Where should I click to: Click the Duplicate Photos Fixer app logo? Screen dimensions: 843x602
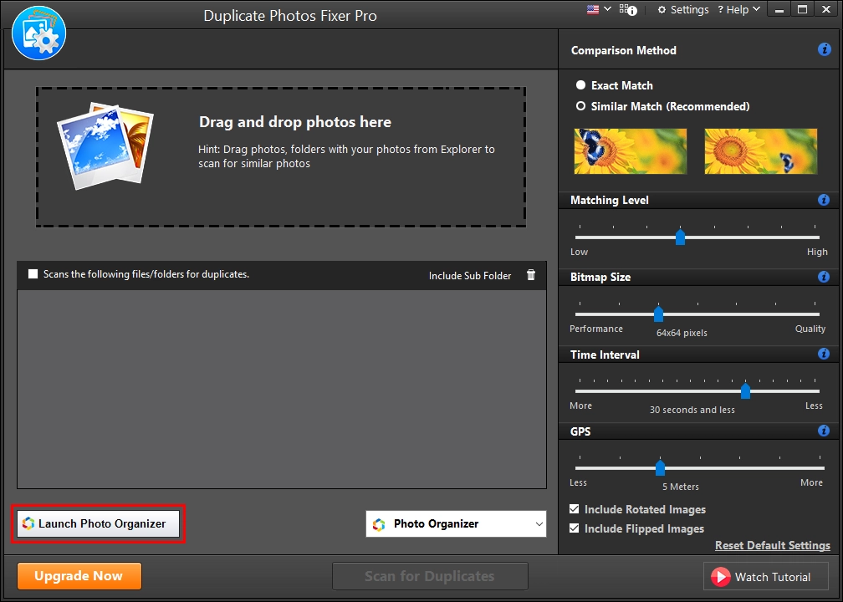coord(38,33)
